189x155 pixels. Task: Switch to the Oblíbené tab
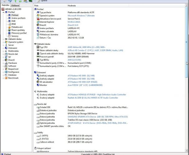pyautogui.click(x=15, y=5)
